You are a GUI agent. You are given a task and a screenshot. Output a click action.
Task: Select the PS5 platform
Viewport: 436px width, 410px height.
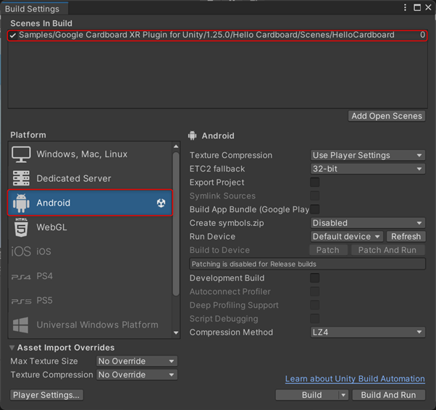coord(90,301)
